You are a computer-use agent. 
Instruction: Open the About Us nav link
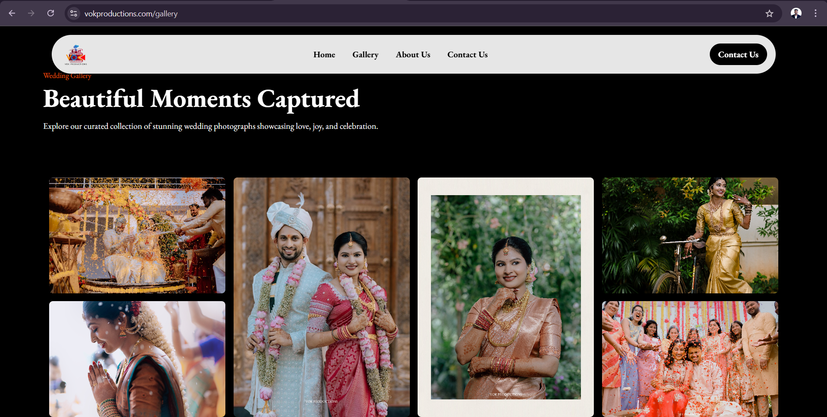[413, 55]
